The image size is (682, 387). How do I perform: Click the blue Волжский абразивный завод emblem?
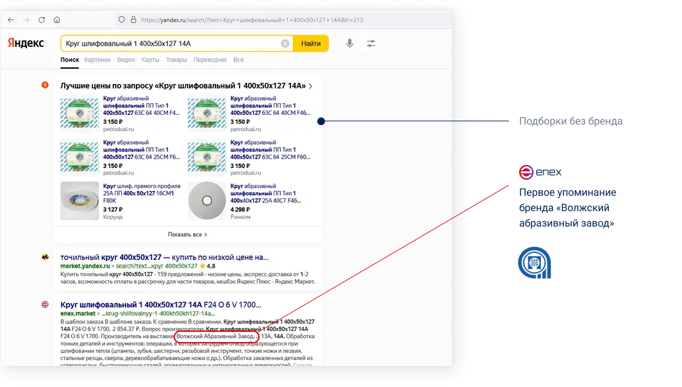click(535, 262)
